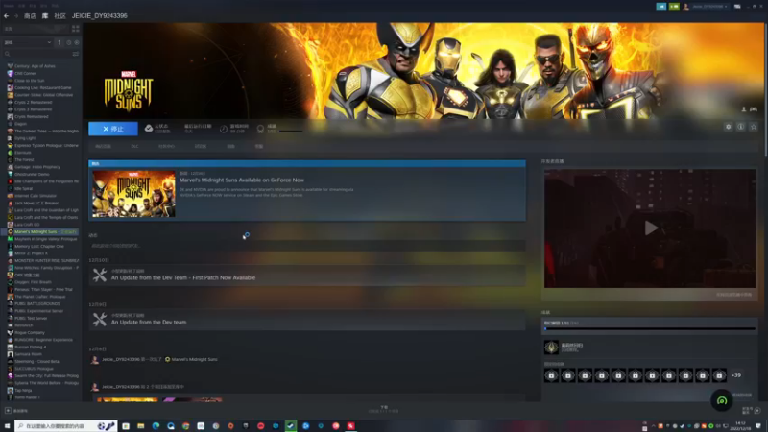Open the library category filter dropdown
Image resolution: width=768 pixels, height=432 pixels.
pyautogui.click(x=28, y=42)
